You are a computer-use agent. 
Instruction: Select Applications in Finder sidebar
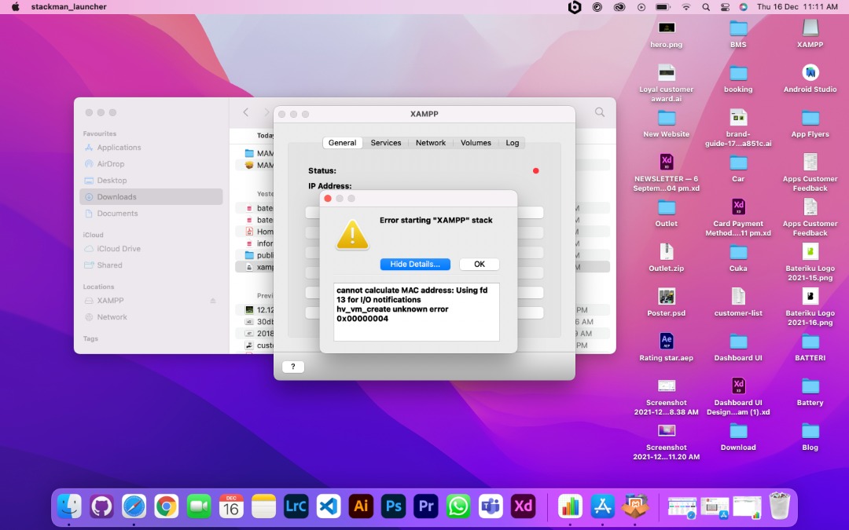coord(119,147)
